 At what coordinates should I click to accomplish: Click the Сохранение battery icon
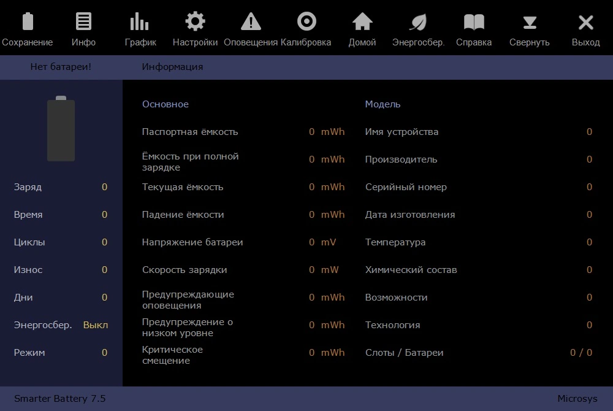click(28, 21)
